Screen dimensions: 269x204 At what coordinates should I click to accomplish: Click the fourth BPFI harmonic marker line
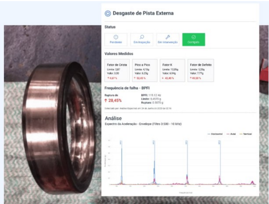pos(220,162)
